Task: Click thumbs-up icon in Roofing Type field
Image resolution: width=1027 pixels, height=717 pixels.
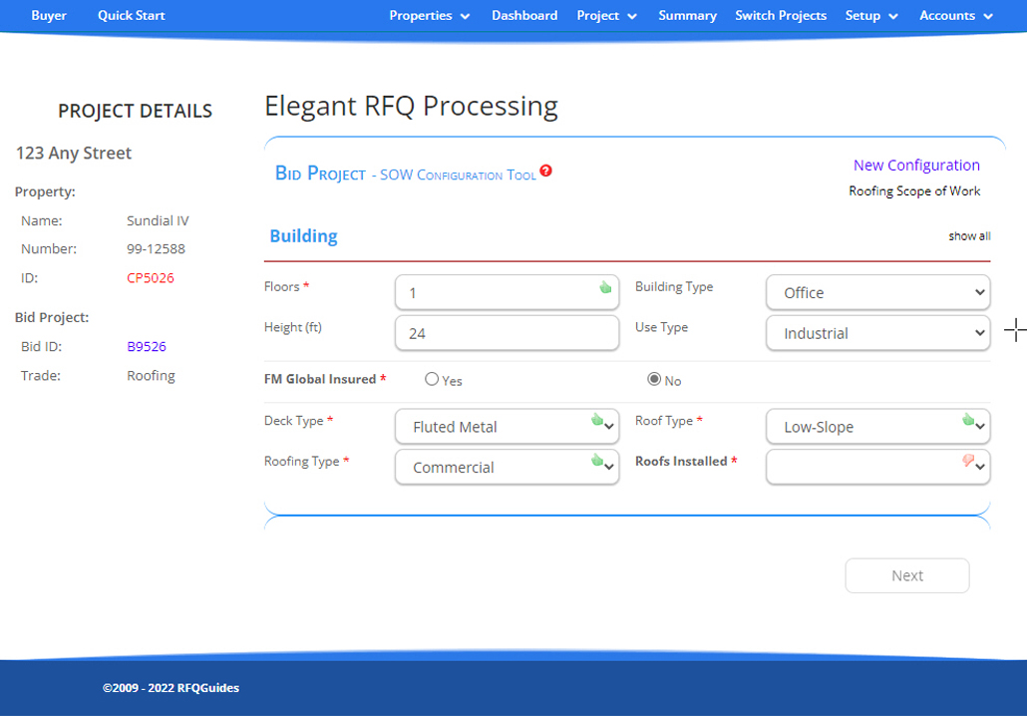Action: pyautogui.click(x=596, y=461)
